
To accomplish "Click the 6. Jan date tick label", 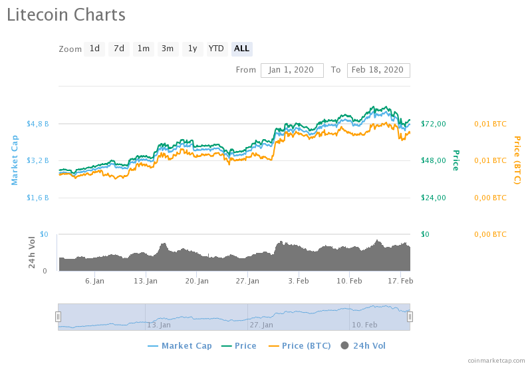I will pos(94,281).
